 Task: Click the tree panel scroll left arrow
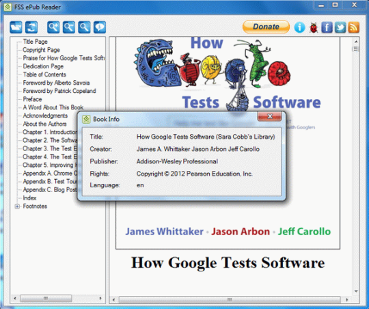pyautogui.click(x=15, y=298)
